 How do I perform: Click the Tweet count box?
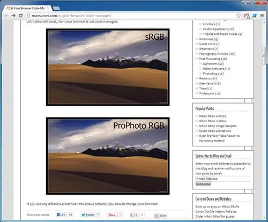pyautogui.click(x=98, y=214)
